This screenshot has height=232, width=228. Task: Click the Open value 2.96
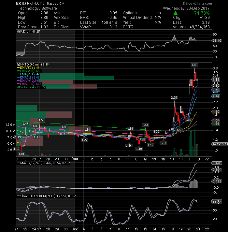click(x=44, y=13)
